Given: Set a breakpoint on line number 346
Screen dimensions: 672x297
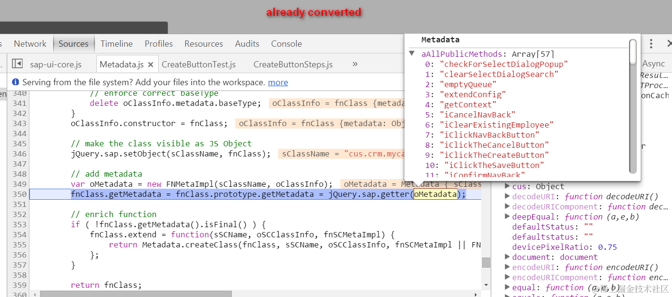Looking at the screenshot, I should click(19, 154).
